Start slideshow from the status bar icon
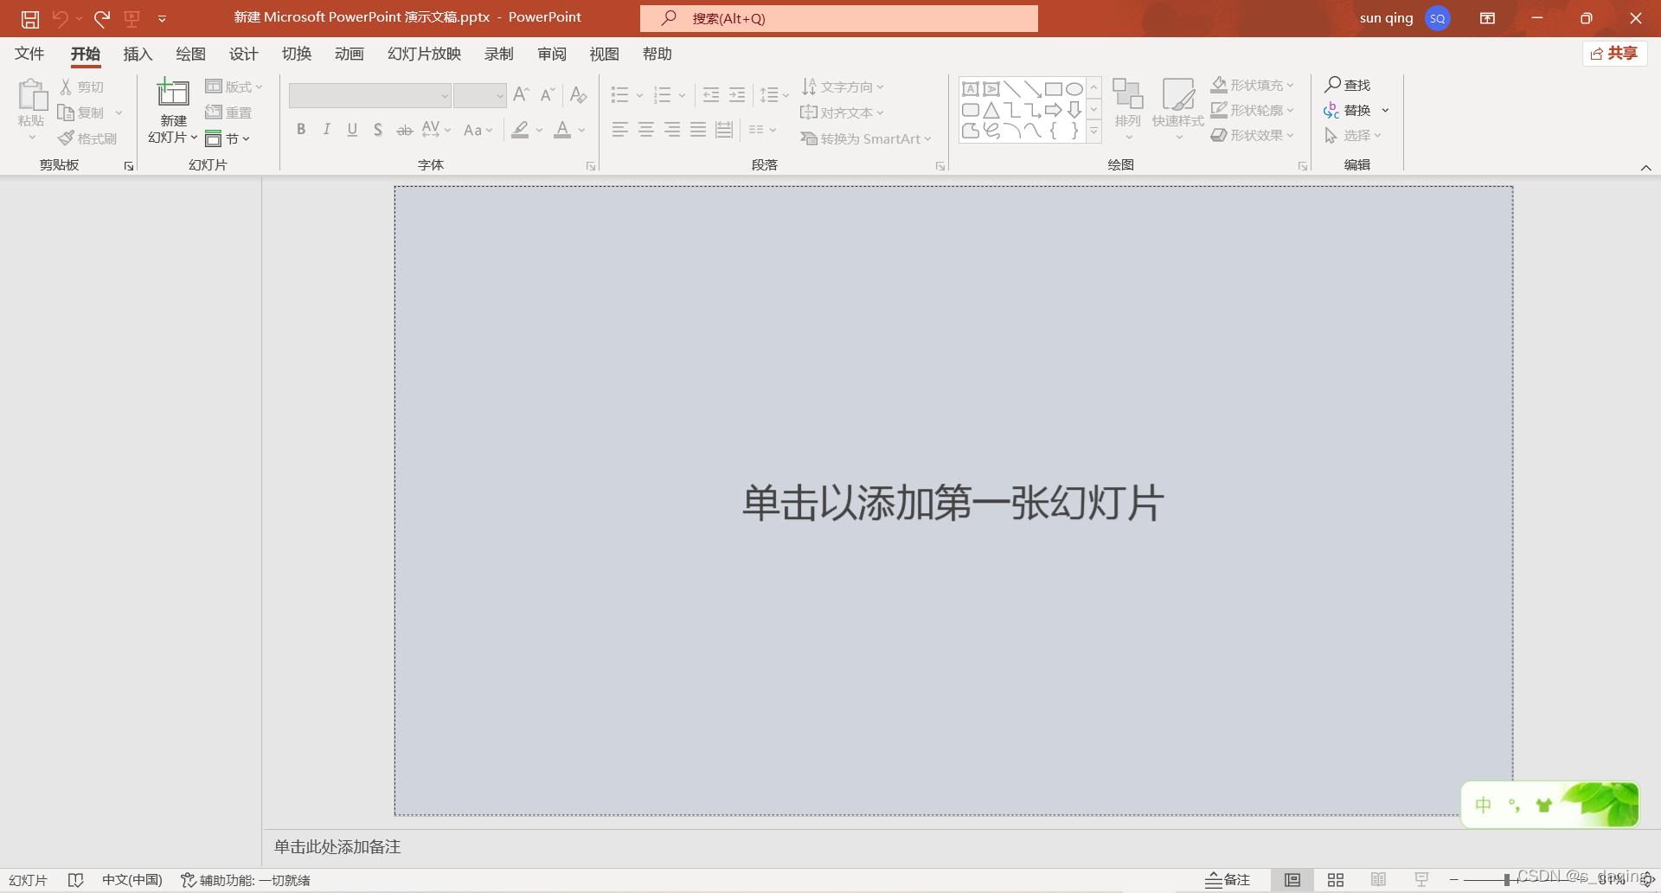1661x893 pixels. coord(1421,879)
